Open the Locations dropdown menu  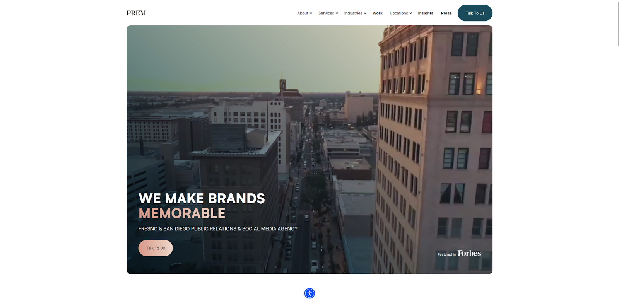coord(401,13)
